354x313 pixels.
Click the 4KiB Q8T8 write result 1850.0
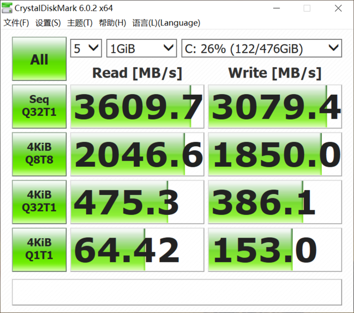275,154
